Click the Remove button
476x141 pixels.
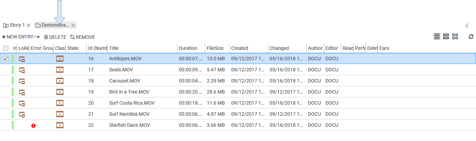(83, 37)
